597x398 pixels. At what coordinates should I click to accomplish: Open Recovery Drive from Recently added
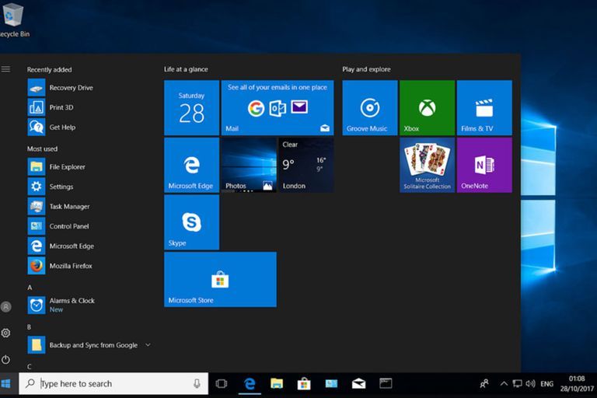tap(71, 88)
